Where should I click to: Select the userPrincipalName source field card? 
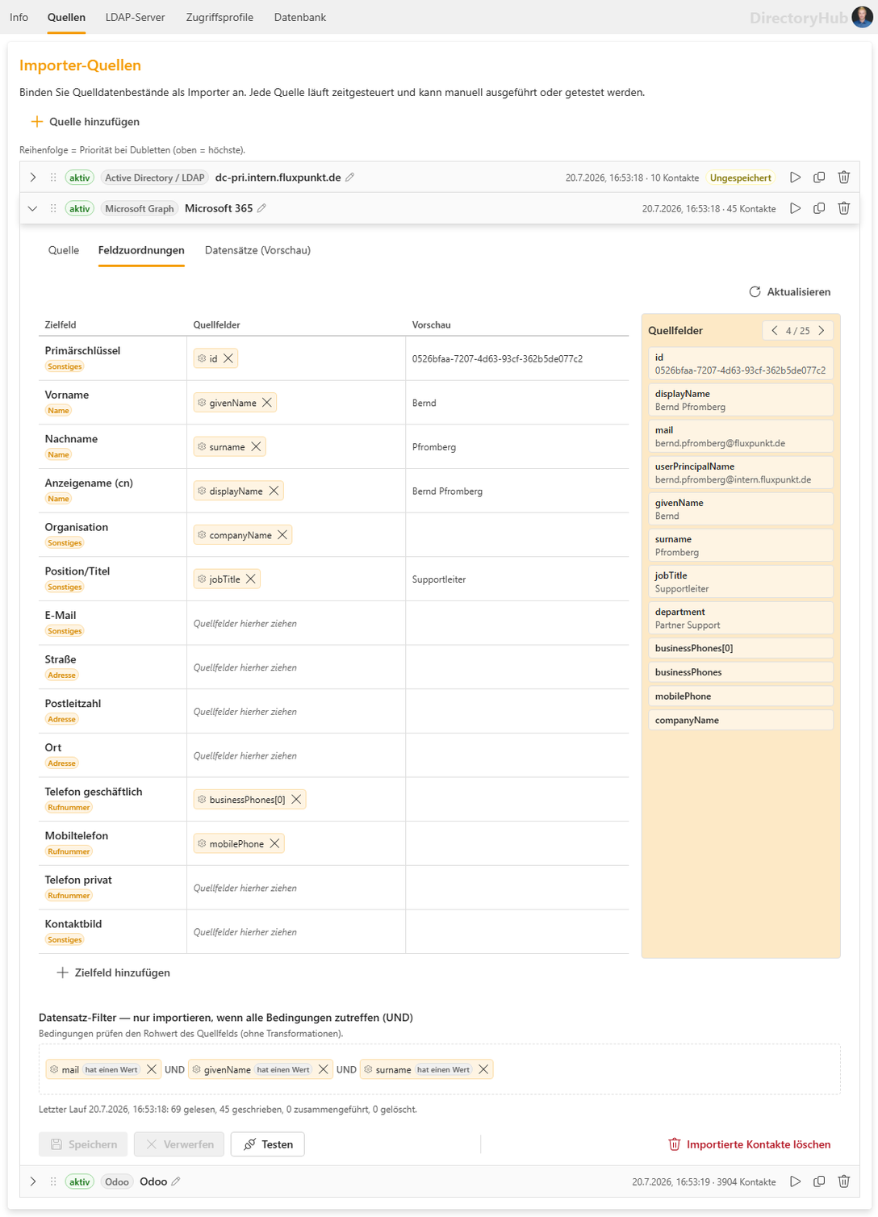click(740, 473)
